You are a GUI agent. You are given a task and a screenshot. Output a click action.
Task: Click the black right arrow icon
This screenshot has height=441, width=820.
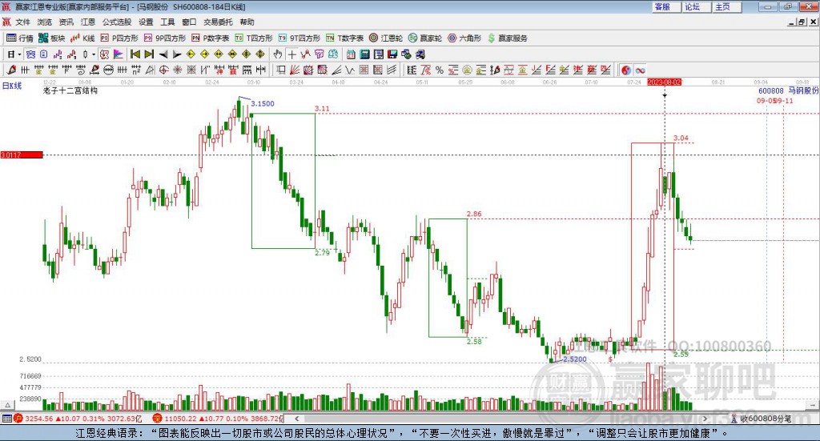(x=177, y=54)
